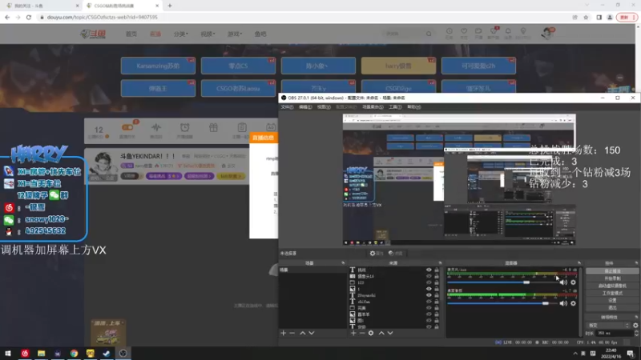Flip the orange live-broadcast switch in streamer toolbar

click(127, 128)
